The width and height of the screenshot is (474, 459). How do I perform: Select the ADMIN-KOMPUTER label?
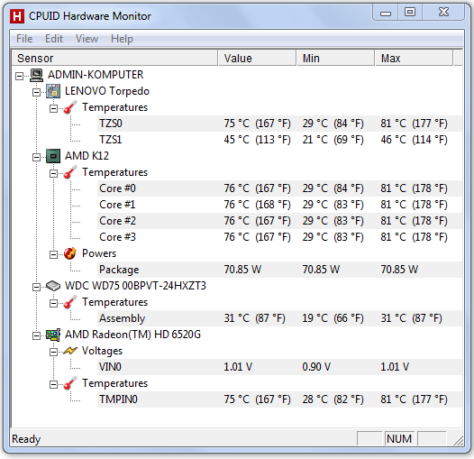tap(96, 75)
